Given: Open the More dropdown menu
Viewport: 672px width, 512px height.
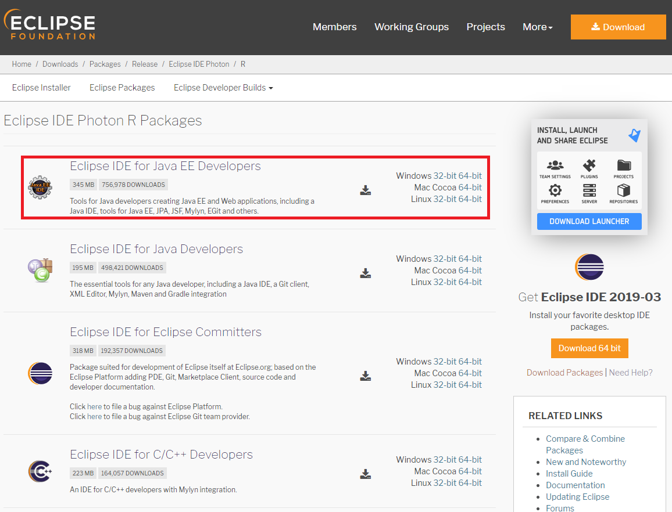Looking at the screenshot, I should [x=538, y=27].
